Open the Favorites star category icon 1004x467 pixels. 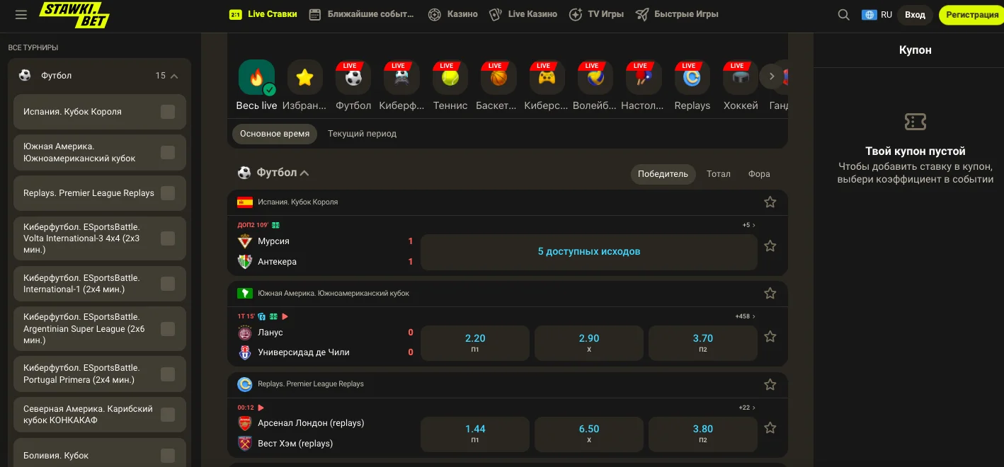point(304,78)
